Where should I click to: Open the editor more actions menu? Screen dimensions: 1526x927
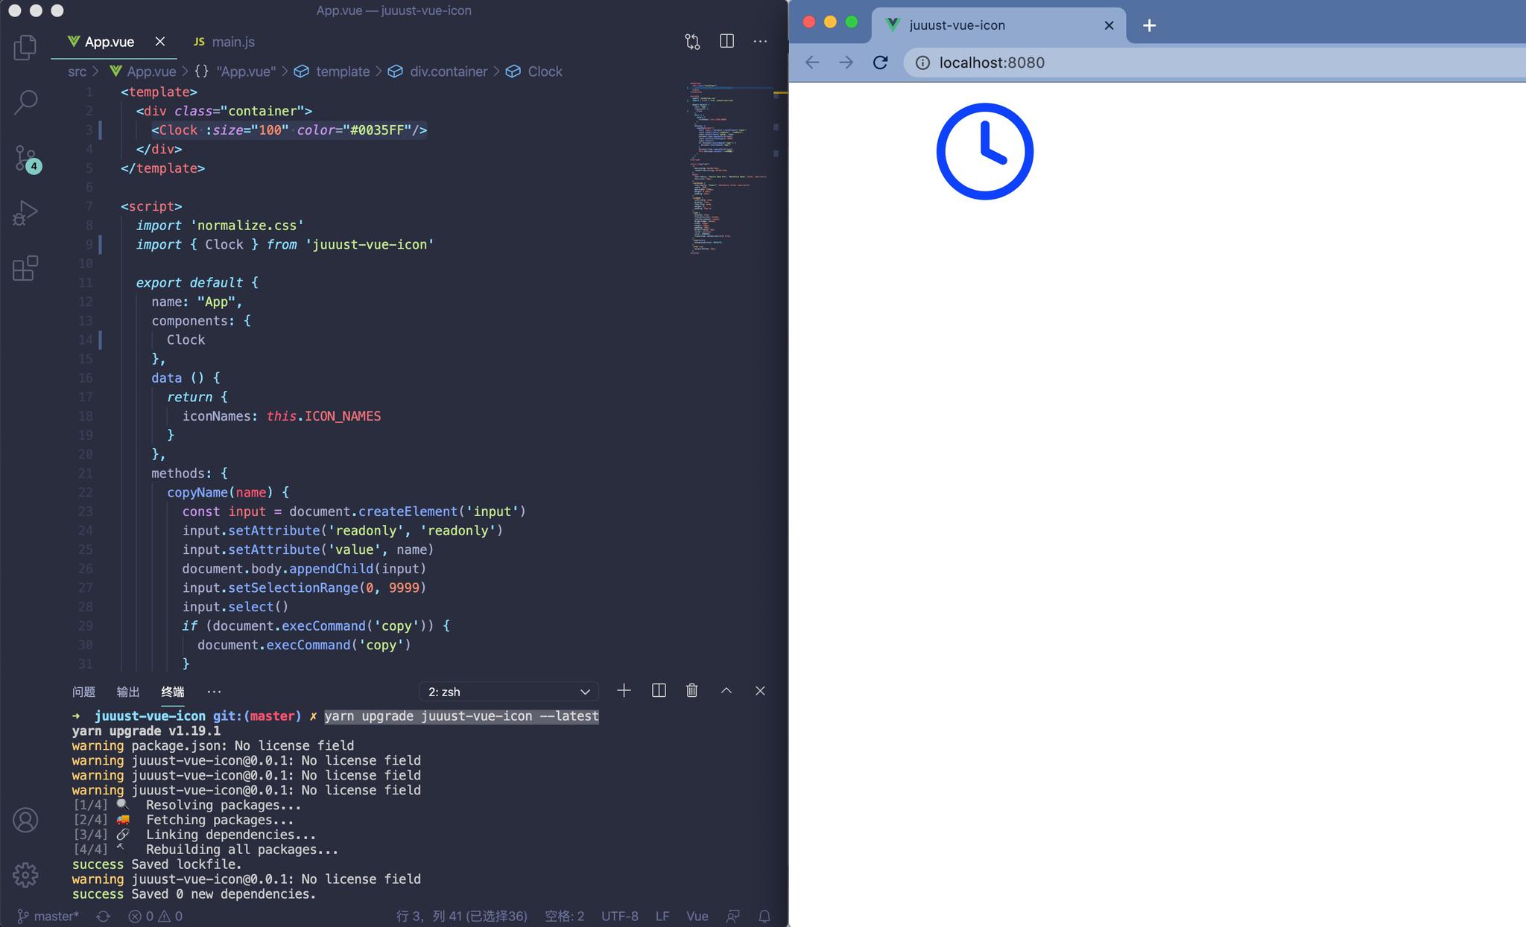759,41
